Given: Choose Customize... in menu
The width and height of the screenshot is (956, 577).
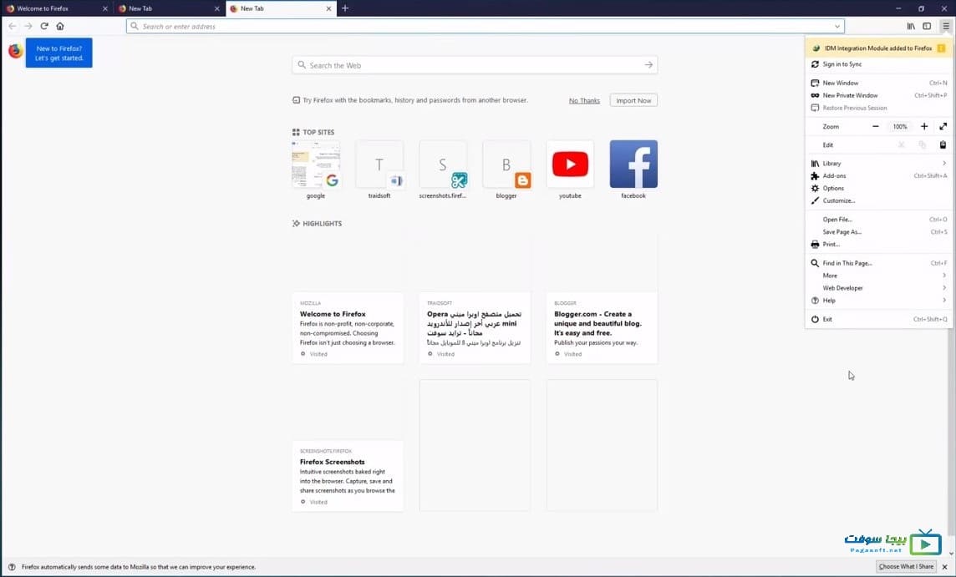Looking at the screenshot, I should [878, 200].
